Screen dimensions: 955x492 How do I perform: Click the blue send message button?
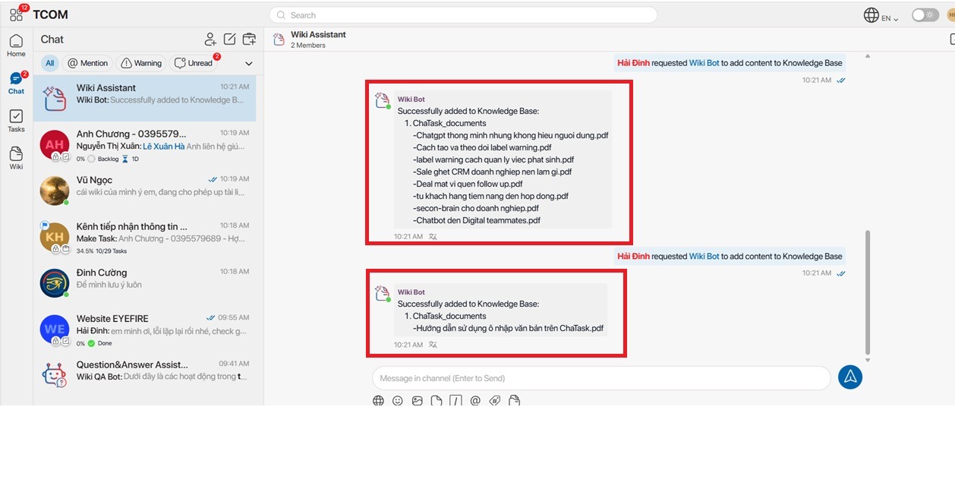[850, 377]
